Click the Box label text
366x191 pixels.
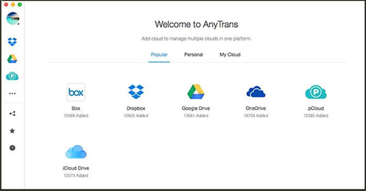coord(76,109)
